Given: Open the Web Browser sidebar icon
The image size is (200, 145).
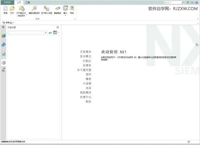Looking at the screenshot, I should tap(4, 54).
